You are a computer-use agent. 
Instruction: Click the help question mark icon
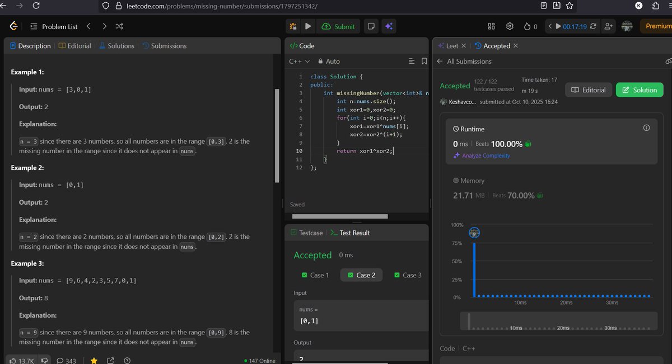click(127, 361)
